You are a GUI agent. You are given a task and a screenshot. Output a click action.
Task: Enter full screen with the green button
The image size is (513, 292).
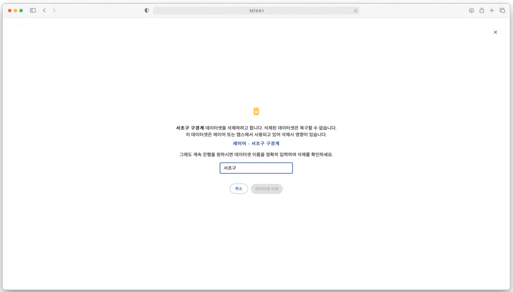[x=21, y=10]
